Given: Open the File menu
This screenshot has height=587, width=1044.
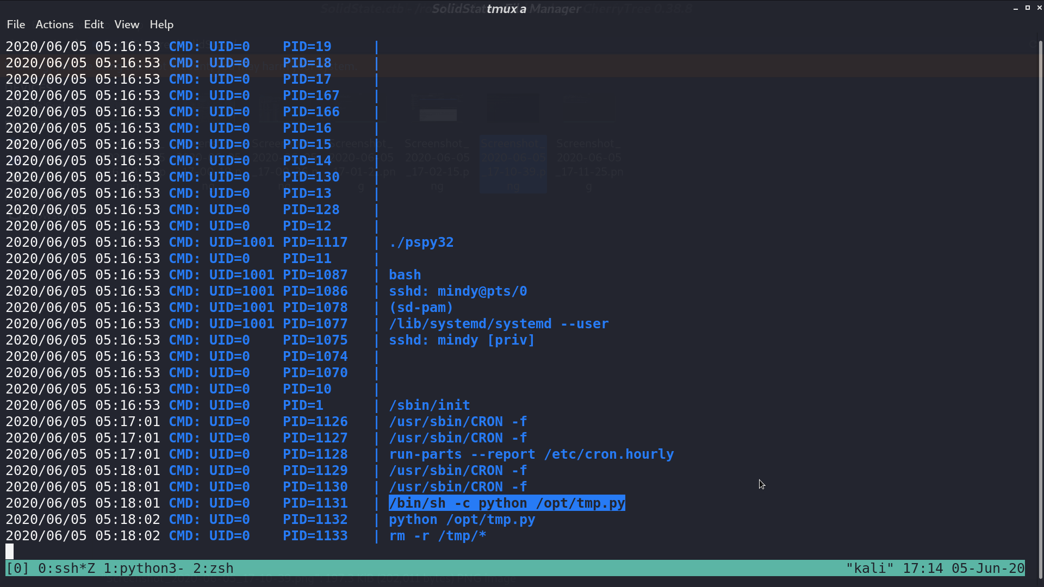Looking at the screenshot, I should tap(16, 24).
